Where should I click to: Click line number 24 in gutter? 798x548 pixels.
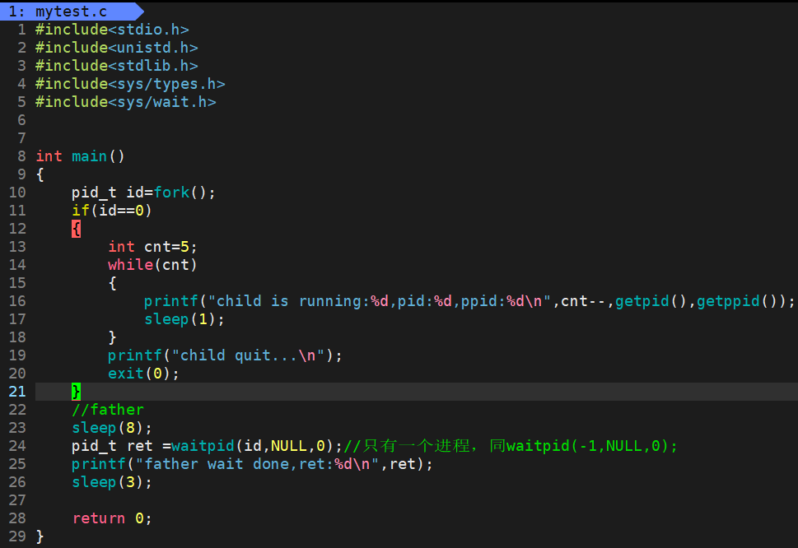point(17,446)
